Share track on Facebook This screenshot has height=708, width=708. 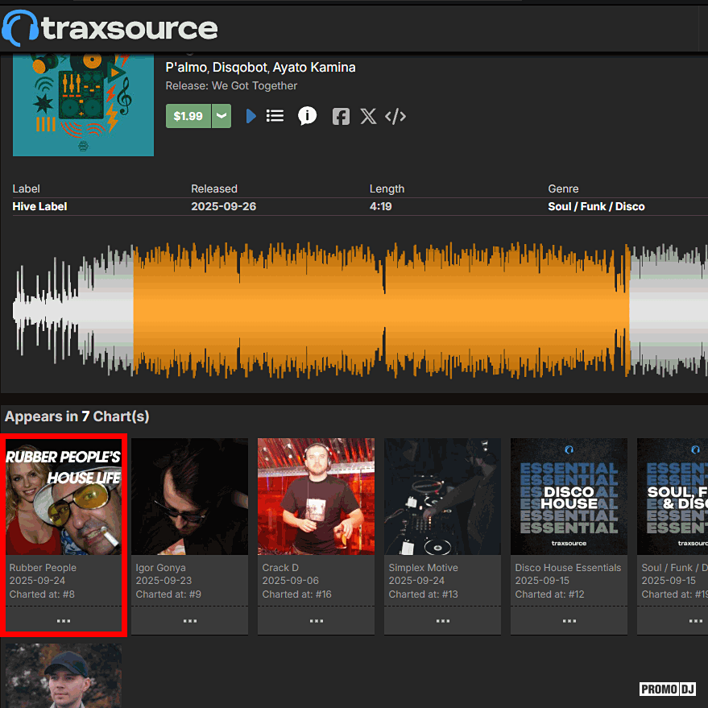341,116
